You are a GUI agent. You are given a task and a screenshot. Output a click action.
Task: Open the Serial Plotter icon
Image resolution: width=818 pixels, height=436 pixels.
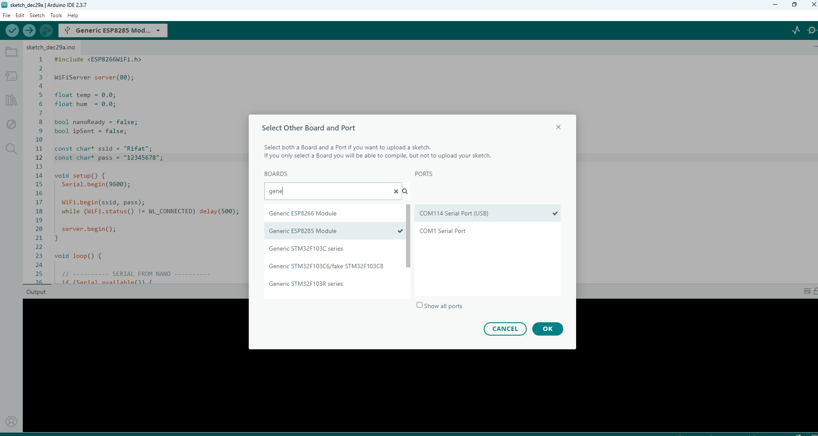[796, 30]
